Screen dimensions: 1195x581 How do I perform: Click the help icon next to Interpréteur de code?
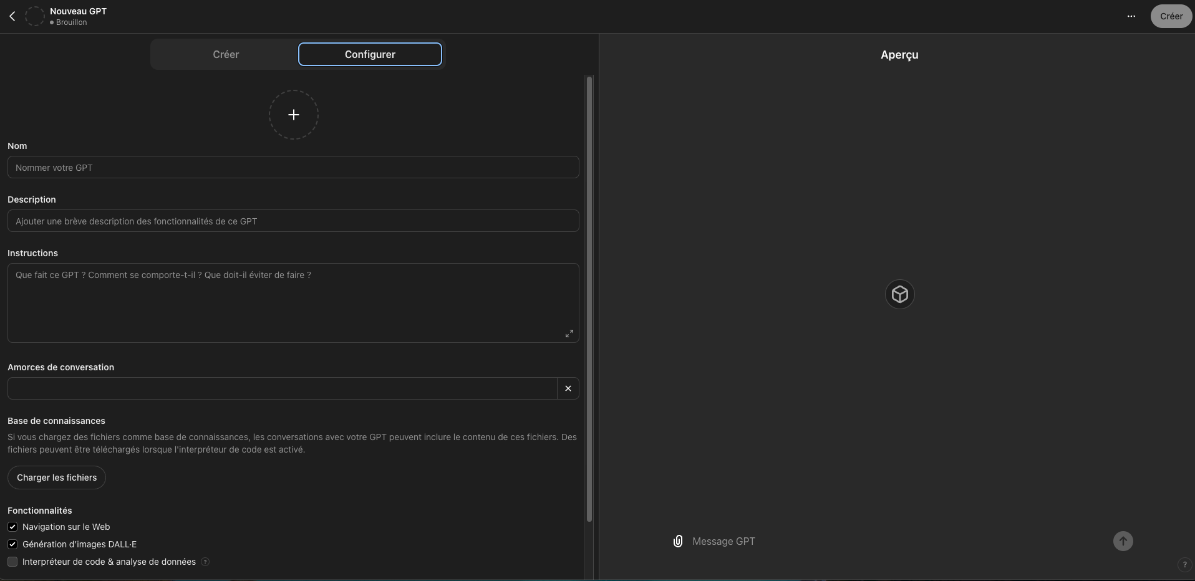205,562
